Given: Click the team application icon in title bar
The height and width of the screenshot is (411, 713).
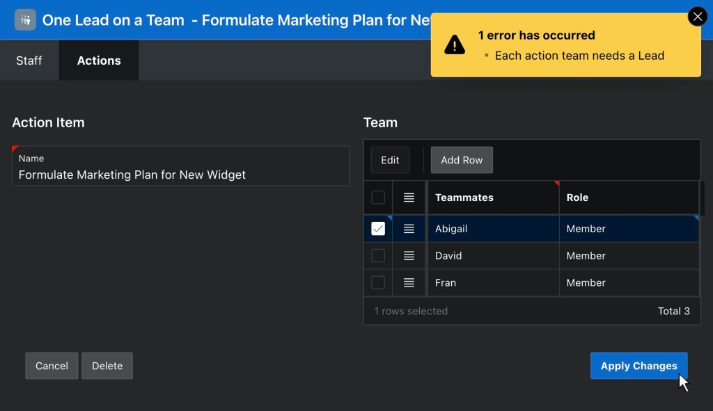Looking at the screenshot, I should 25,19.
